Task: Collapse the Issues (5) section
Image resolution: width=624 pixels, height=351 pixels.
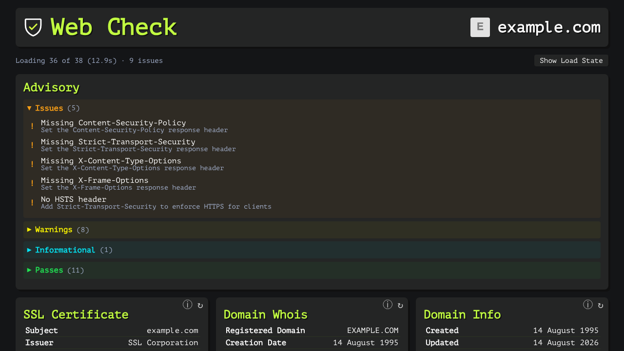Action: 312,108
